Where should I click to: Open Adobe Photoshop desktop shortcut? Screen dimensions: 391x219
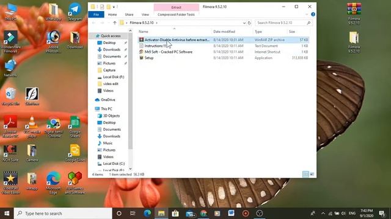pos(53,41)
